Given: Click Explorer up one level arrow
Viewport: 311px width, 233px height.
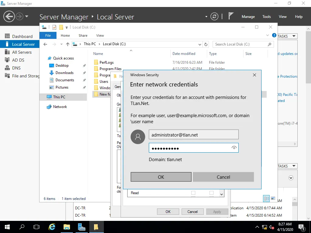Looking at the screenshot, I should click(68, 44).
